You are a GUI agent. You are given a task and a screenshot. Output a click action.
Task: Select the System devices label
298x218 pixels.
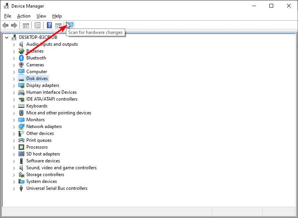pos(42,181)
